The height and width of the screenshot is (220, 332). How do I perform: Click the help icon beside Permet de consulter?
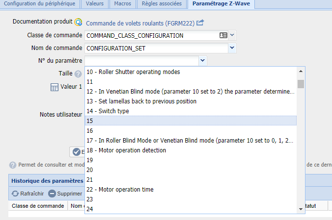coord(13,165)
